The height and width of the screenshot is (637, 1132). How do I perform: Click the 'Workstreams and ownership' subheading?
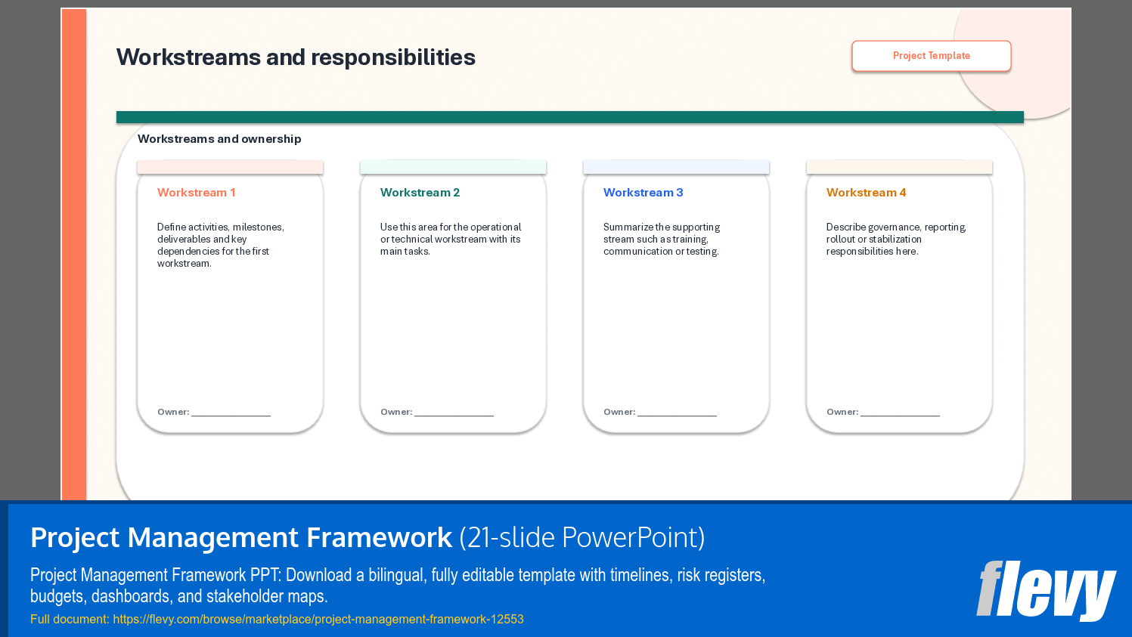(x=219, y=139)
